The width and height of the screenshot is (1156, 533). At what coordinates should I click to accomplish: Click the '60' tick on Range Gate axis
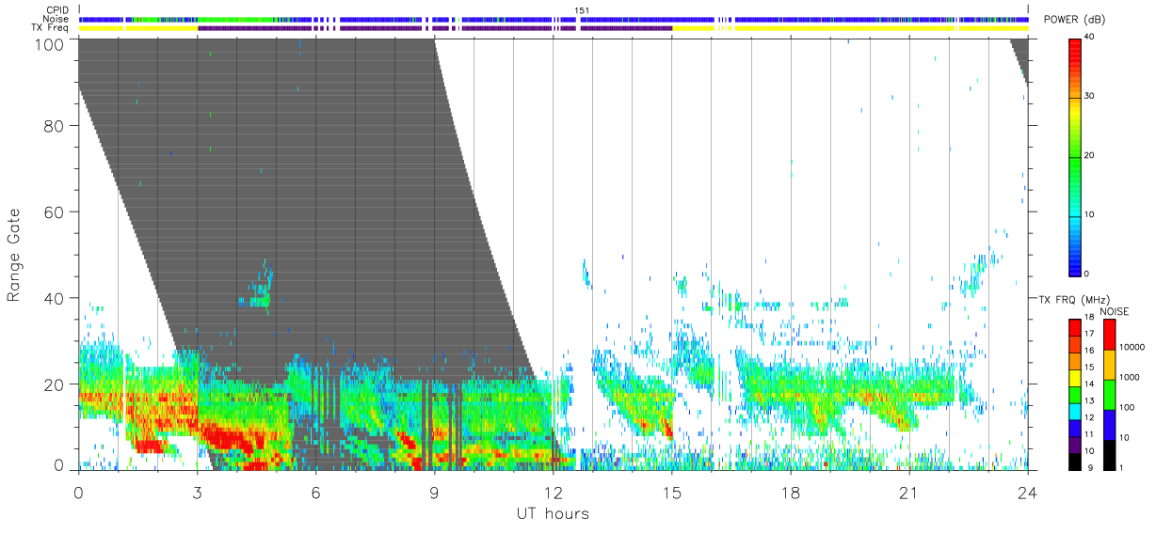[55, 212]
